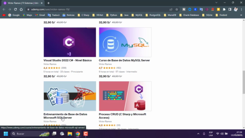
Task: Click the browser forward arrow
Action: tap(10, 9)
